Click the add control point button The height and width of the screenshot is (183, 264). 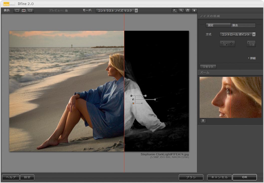pyautogui.click(x=227, y=44)
